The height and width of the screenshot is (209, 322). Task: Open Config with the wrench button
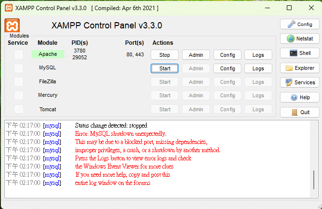pos(300,25)
